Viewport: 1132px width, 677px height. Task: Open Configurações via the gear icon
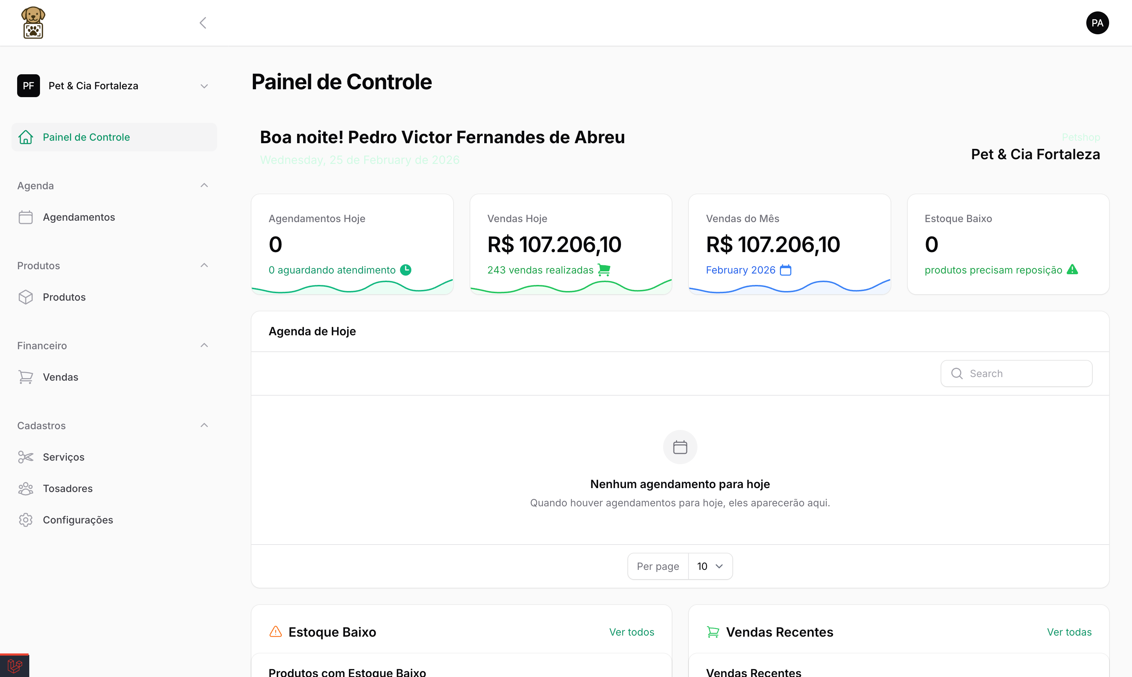pyautogui.click(x=26, y=520)
